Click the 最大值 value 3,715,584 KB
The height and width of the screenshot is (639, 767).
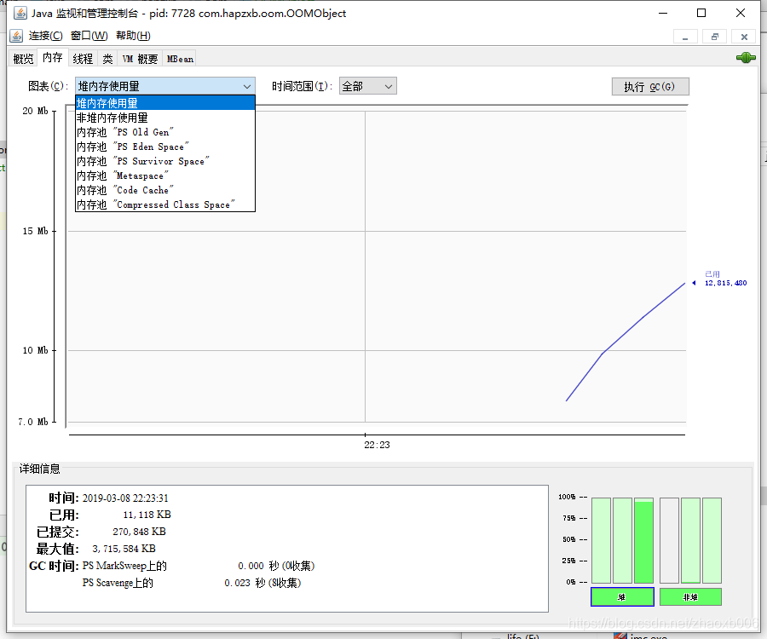pyautogui.click(x=124, y=549)
